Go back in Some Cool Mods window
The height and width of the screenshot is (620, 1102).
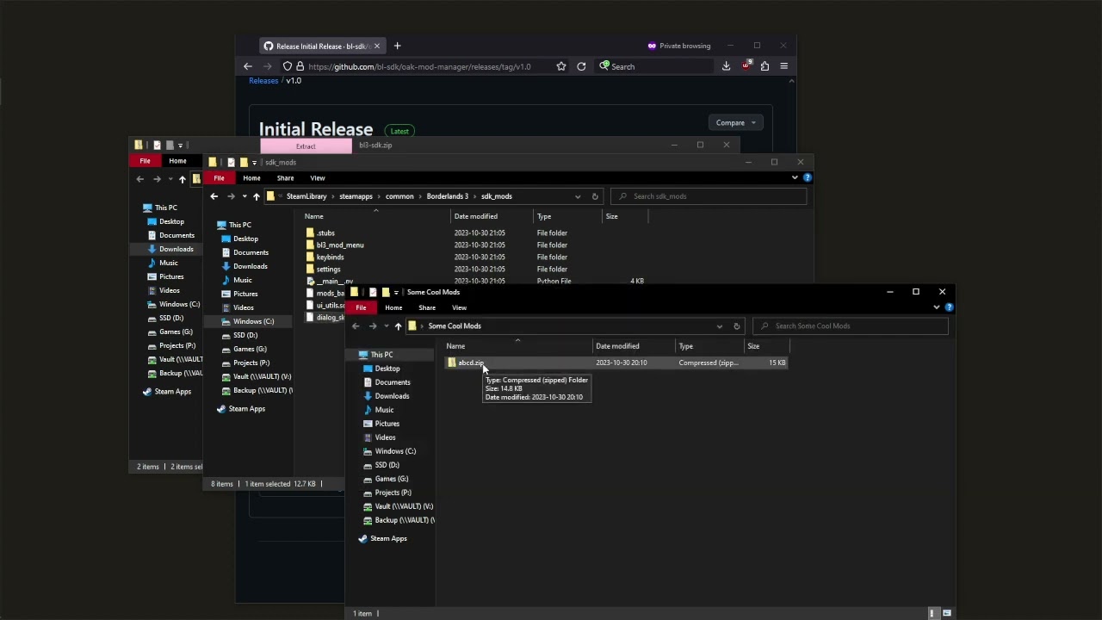pos(356,326)
